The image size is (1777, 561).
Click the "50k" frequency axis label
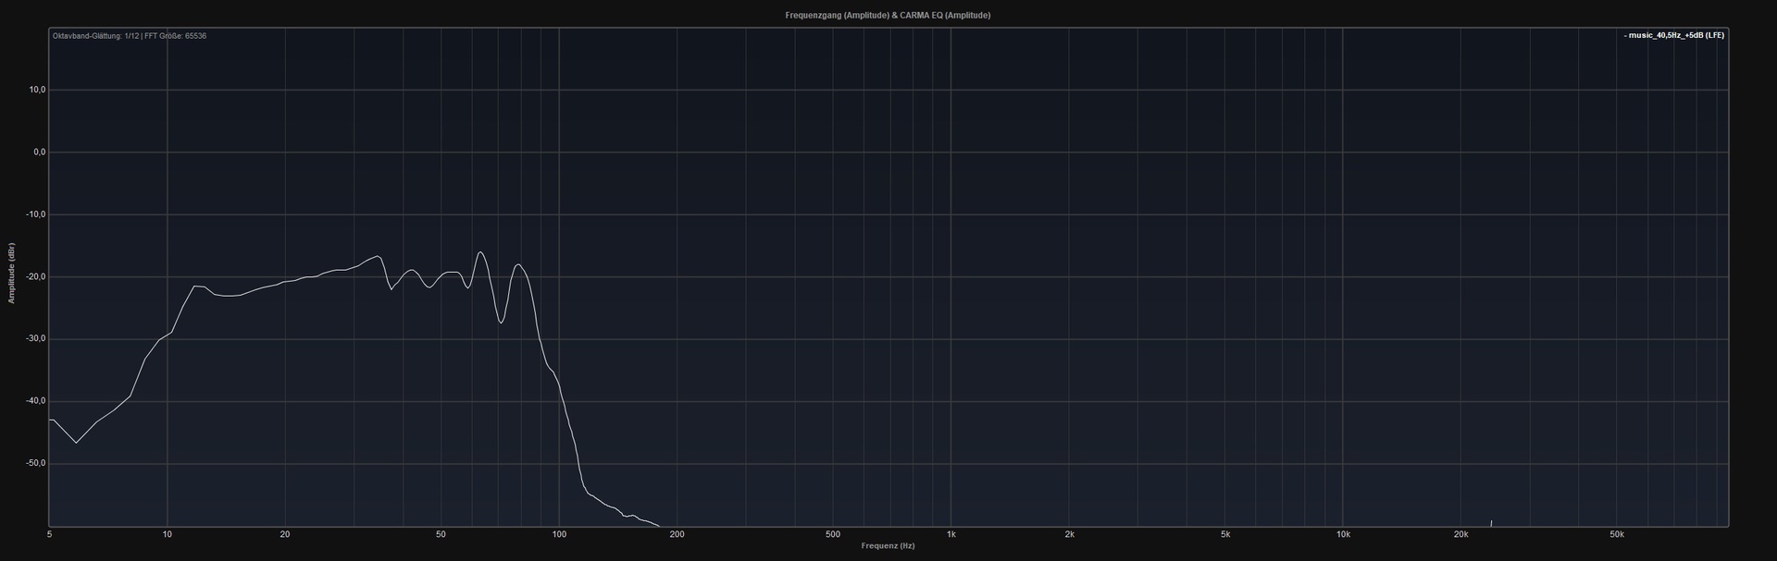tap(1617, 535)
